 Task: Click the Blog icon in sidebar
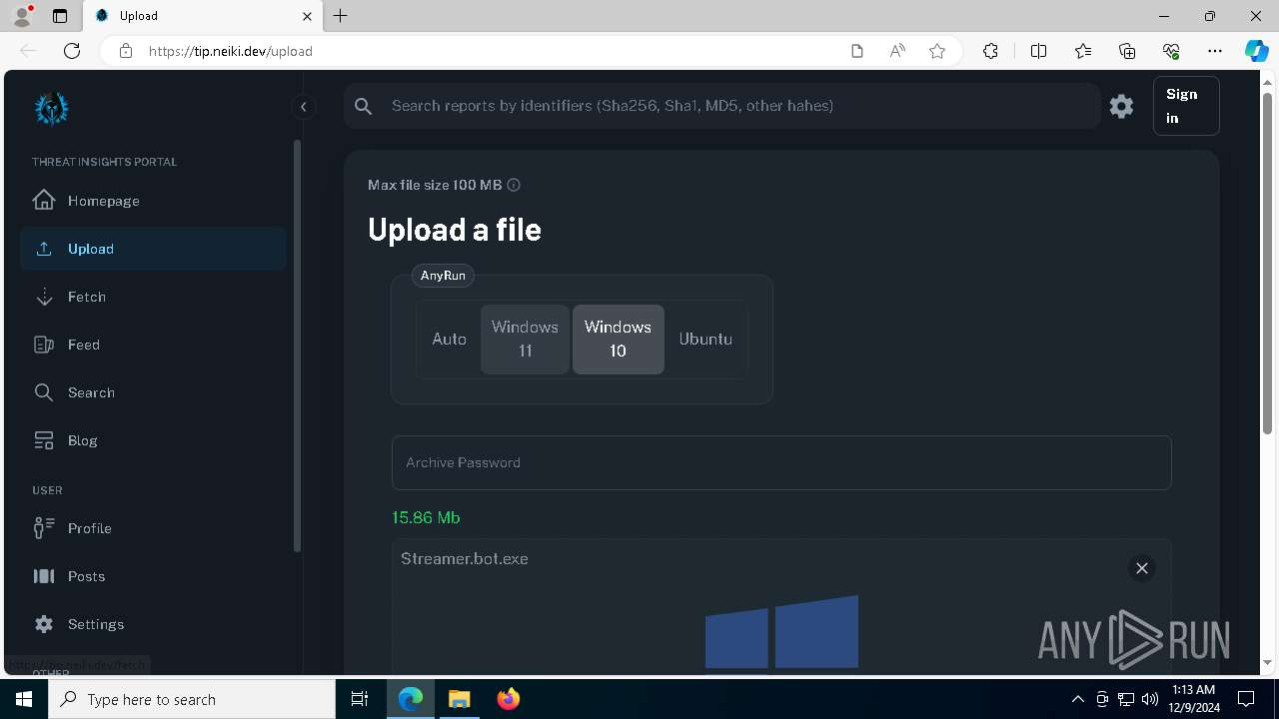[x=44, y=440]
